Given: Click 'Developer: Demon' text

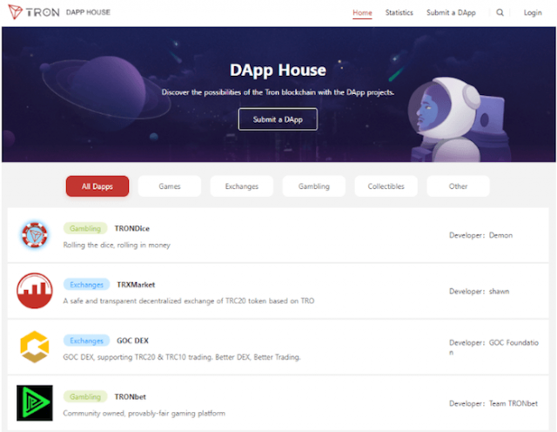Looking at the screenshot, I should pos(480,235).
